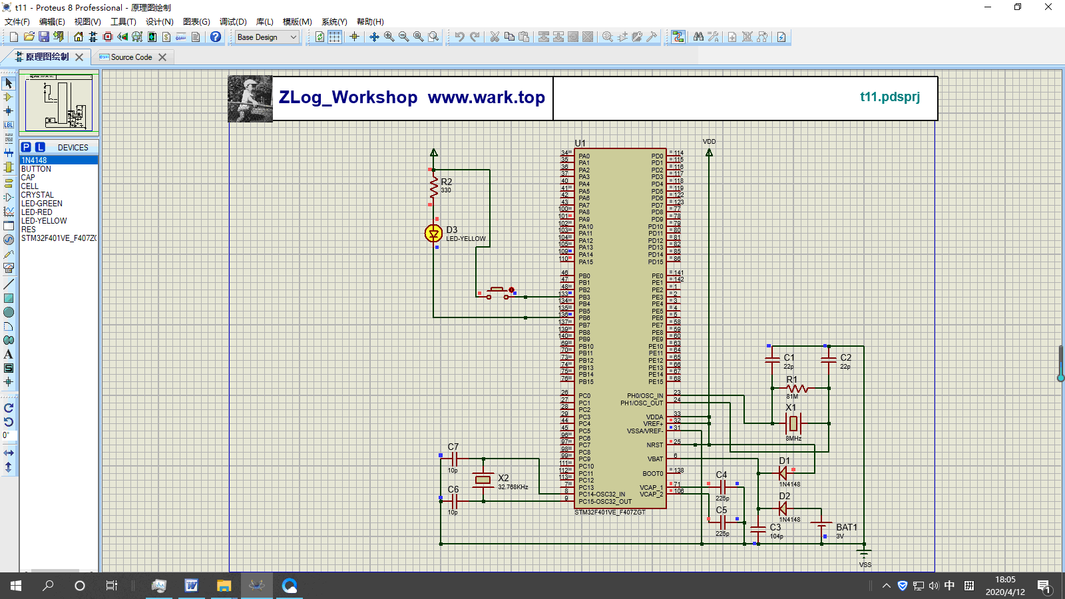
Task: Search parts with the binoculars icon
Action: 698,37
